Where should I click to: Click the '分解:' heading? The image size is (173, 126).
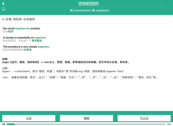point(5,68)
